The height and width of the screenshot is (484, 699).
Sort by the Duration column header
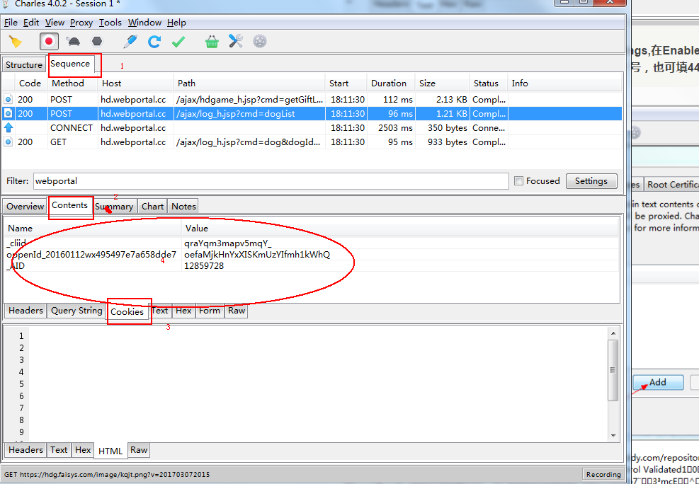pyautogui.click(x=391, y=83)
